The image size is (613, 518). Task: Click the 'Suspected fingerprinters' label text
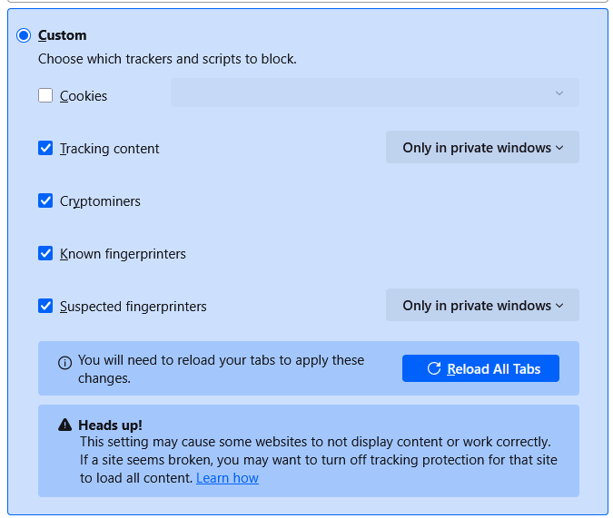[133, 307]
